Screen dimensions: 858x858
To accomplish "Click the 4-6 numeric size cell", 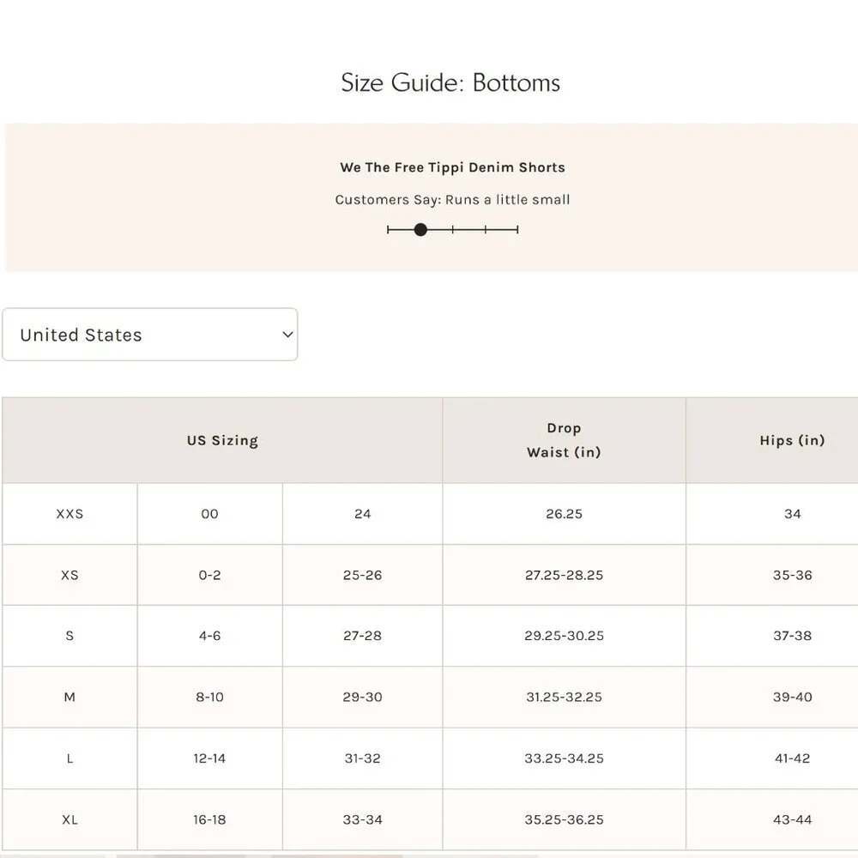I will pyautogui.click(x=209, y=636).
